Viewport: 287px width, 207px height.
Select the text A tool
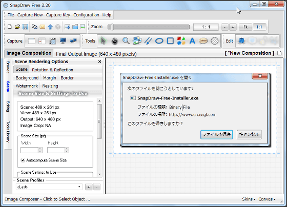(x=192, y=41)
